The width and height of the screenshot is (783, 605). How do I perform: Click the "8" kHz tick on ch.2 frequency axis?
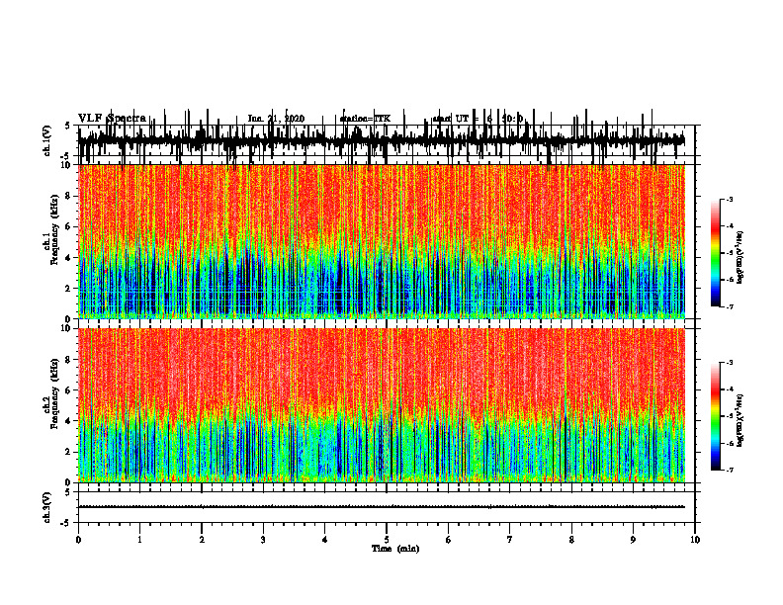click(68, 360)
